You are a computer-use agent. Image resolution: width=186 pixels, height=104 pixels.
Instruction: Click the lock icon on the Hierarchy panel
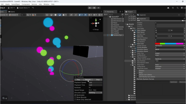click(120, 12)
